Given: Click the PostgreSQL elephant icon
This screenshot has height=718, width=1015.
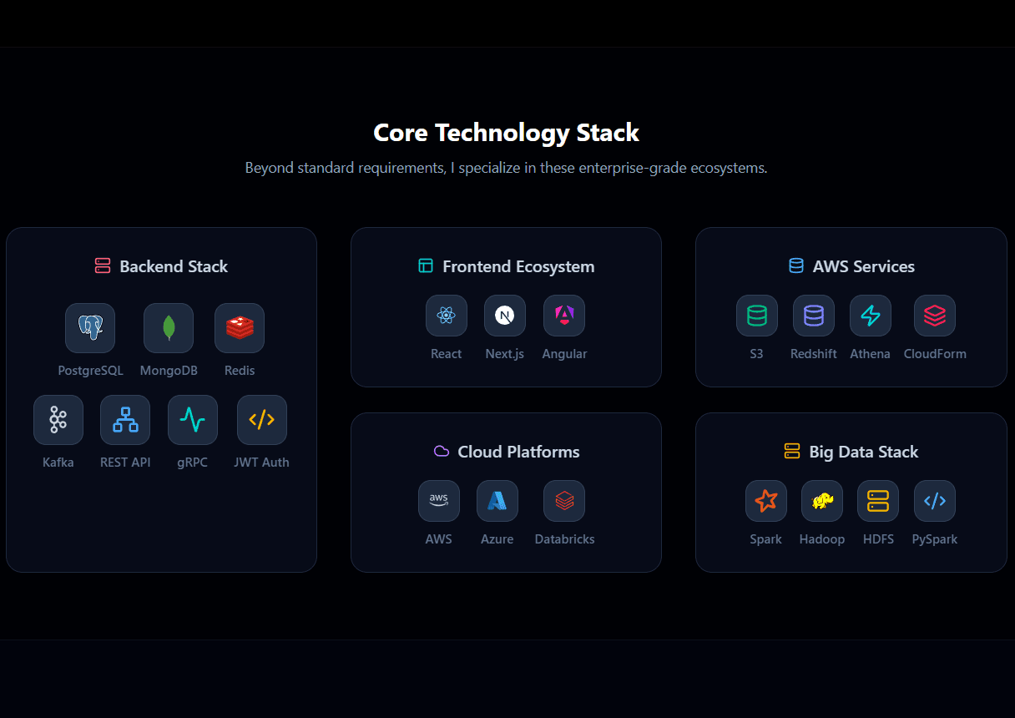Looking at the screenshot, I should click(90, 328).
